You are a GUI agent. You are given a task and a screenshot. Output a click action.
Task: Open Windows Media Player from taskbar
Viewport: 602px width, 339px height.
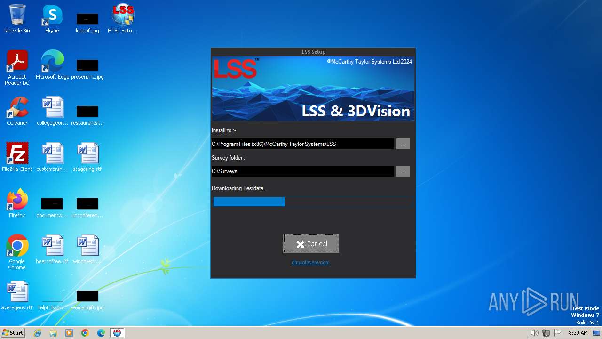69,333
